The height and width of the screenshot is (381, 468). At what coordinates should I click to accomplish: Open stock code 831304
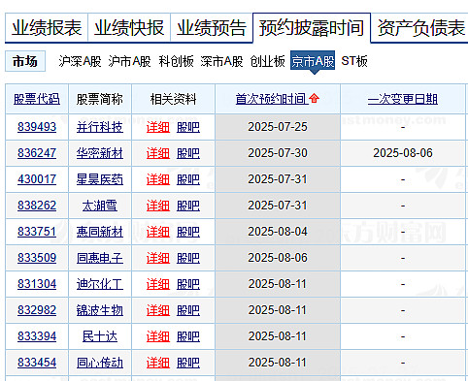coord(37,284)
